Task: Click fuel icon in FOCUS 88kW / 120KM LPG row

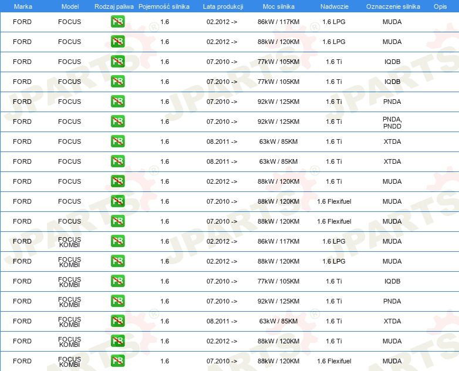Action: (117, 42)
